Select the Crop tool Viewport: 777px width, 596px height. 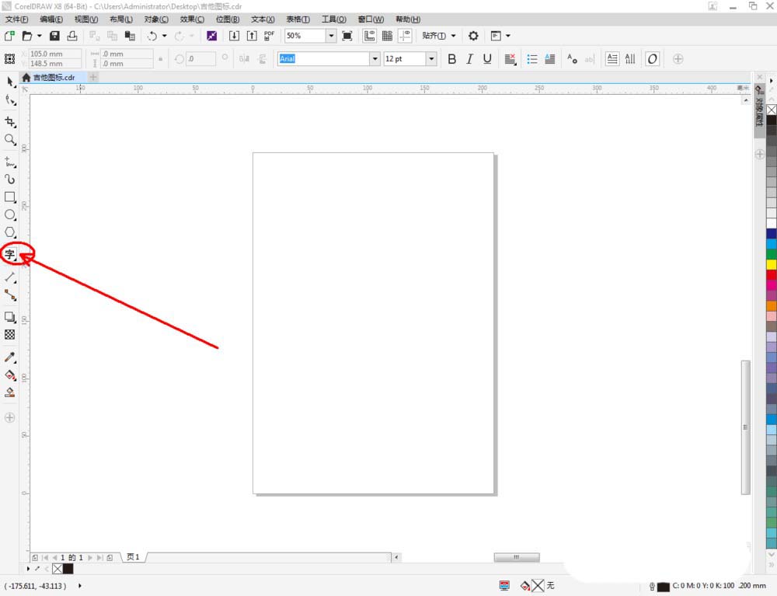click(10, 122)
